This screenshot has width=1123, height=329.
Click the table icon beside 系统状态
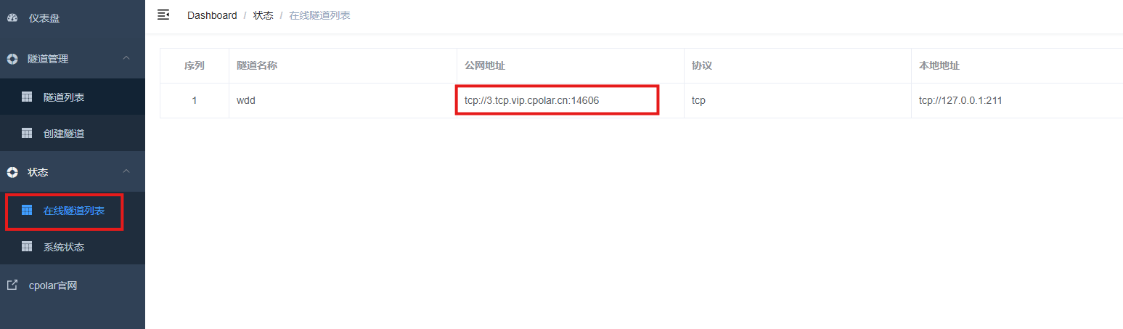pos(27,247)
